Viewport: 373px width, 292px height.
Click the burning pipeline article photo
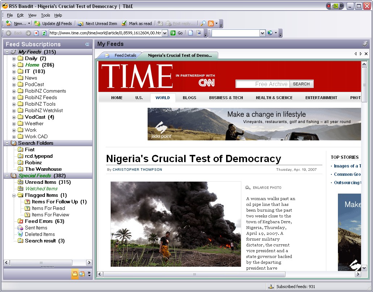point(175,224)
